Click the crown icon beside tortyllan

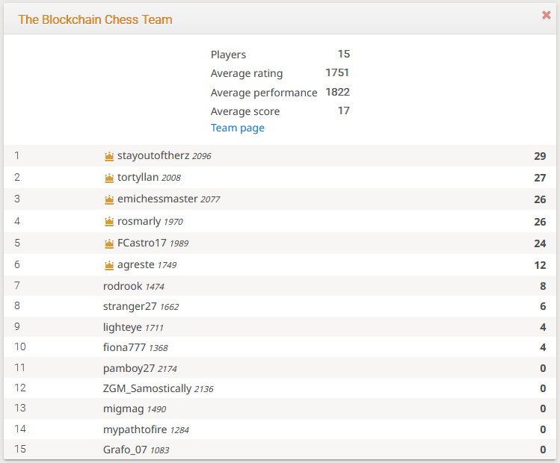(109, 178)
